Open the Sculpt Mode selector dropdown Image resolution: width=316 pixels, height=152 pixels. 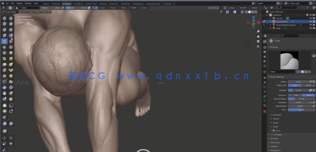point(10,12)
